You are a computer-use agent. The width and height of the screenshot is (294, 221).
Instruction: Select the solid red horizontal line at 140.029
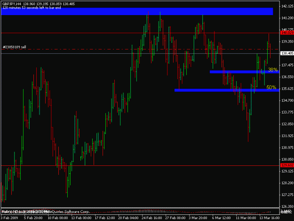tap(140, 33)
